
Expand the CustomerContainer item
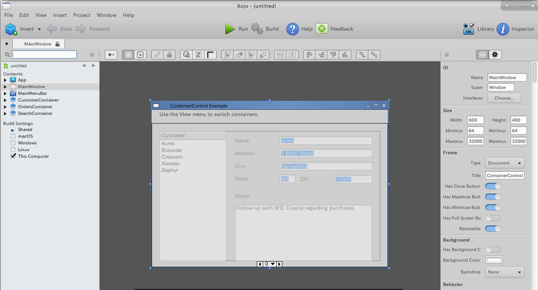(x=5, y=100)
